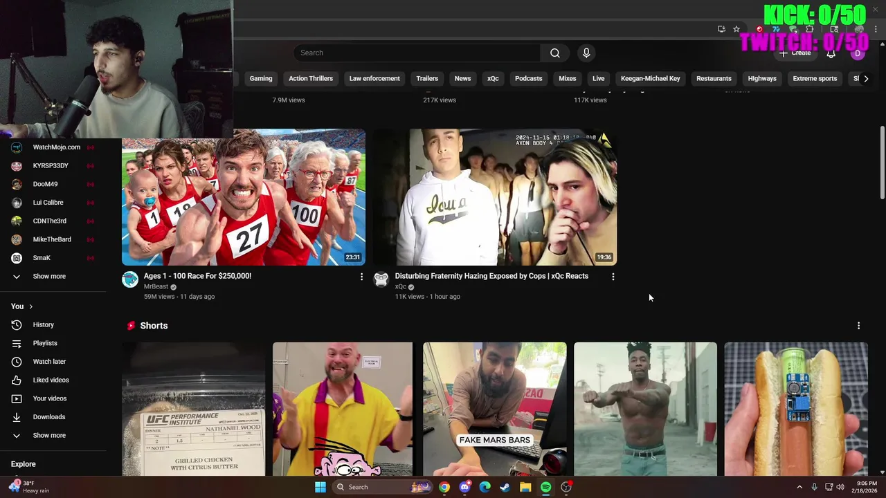Select the Law enforcement chip
This screenshot has height=498, width=886.
(x=374, y=79)
